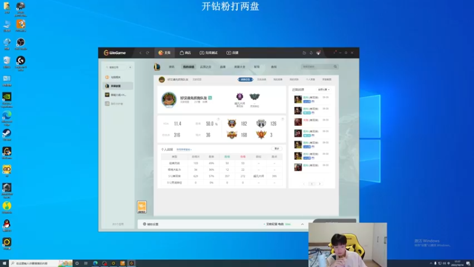Click the purple solo rank emblem

[x=240, y=97]
